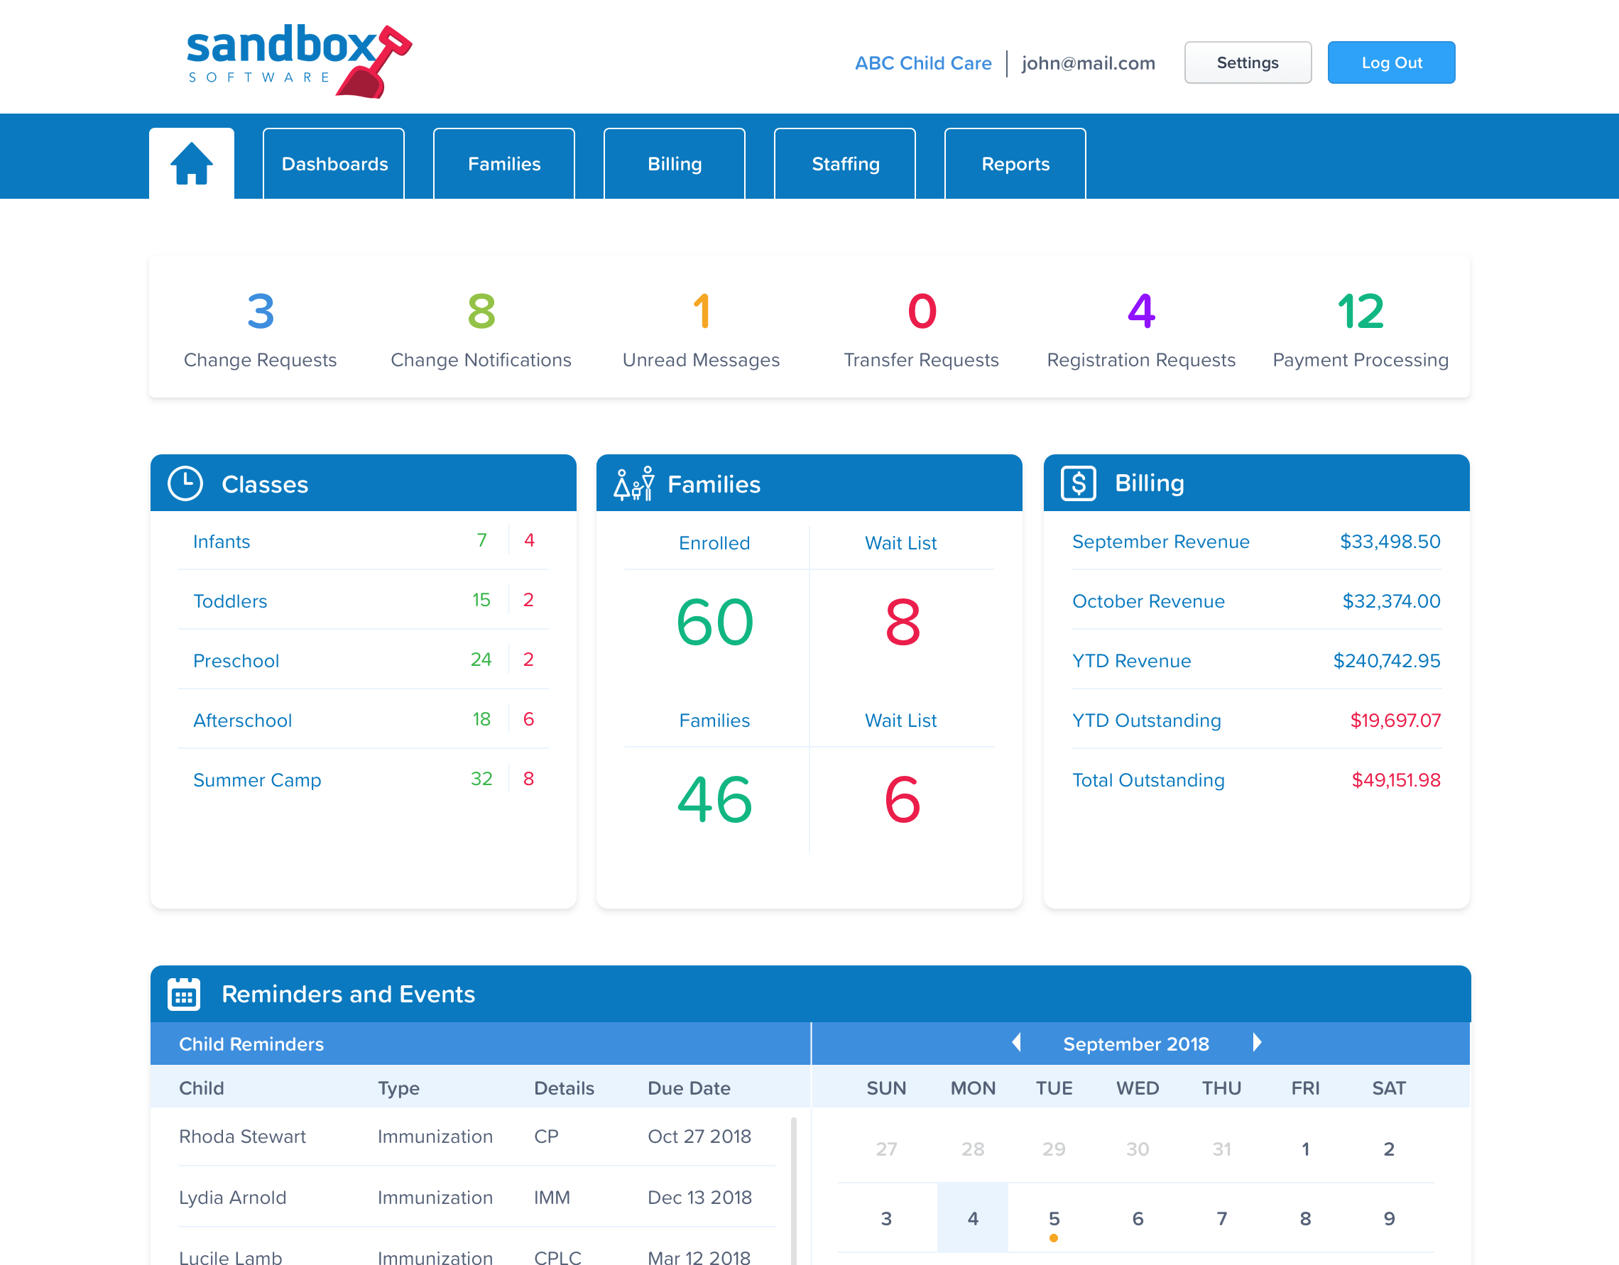
Task: Click the family icon on the Families panel
Action: [x=634, y=483]
